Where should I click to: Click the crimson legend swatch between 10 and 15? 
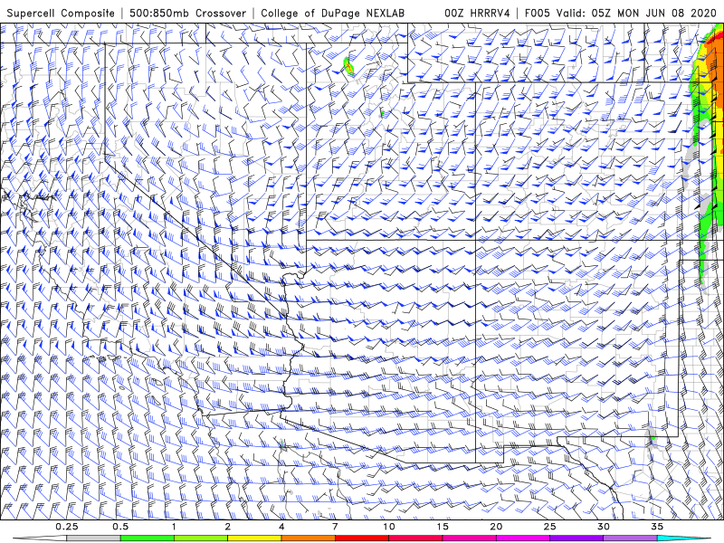pos(415,538)
